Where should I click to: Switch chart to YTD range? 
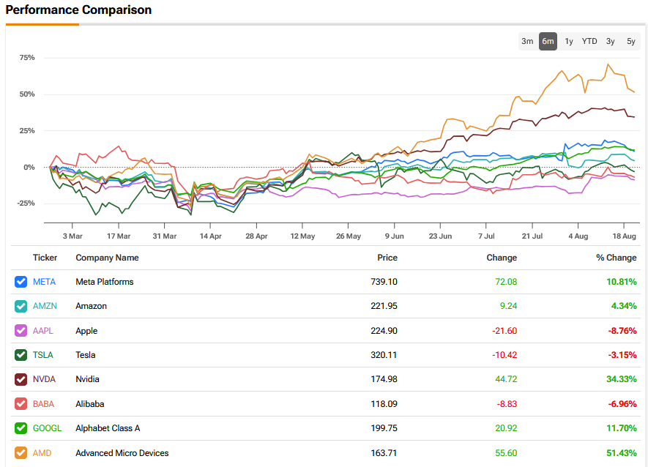click(x=589, y=41)
